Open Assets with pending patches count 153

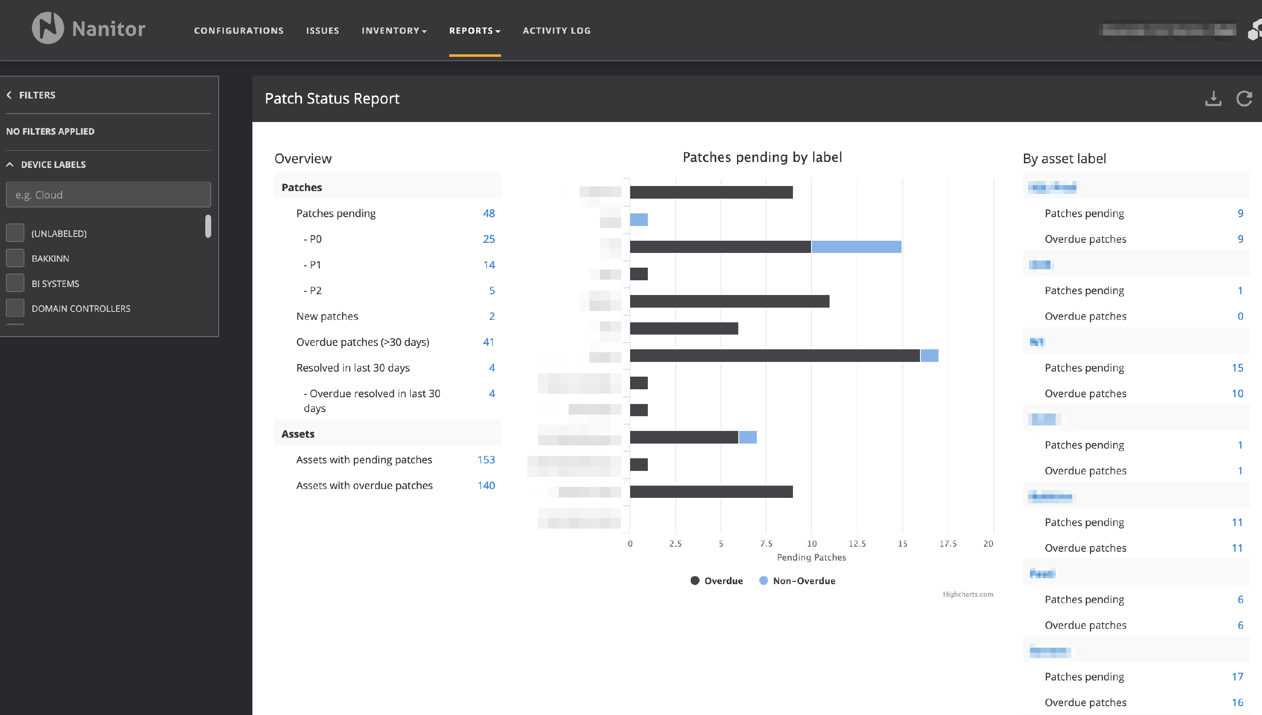[x=485, y=460]
